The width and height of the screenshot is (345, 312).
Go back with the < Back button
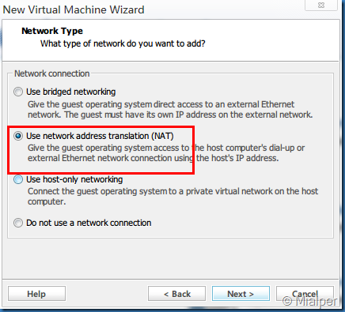point(176,294)
